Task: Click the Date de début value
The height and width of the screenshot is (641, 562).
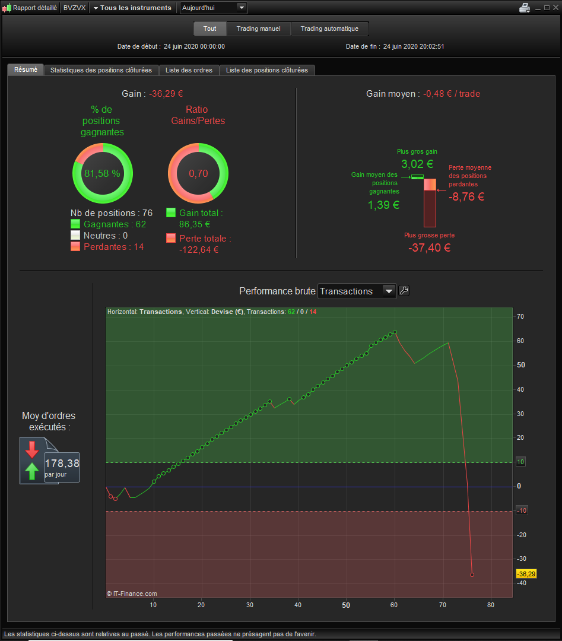Action: pyautogui.click(x=194, y=47)
